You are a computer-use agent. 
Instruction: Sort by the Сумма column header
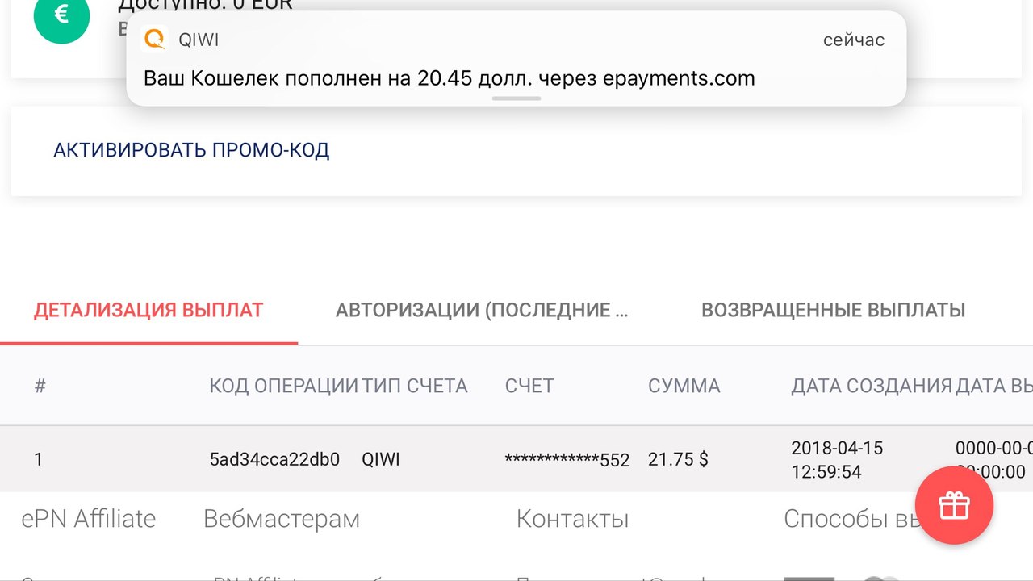(684, 386)
